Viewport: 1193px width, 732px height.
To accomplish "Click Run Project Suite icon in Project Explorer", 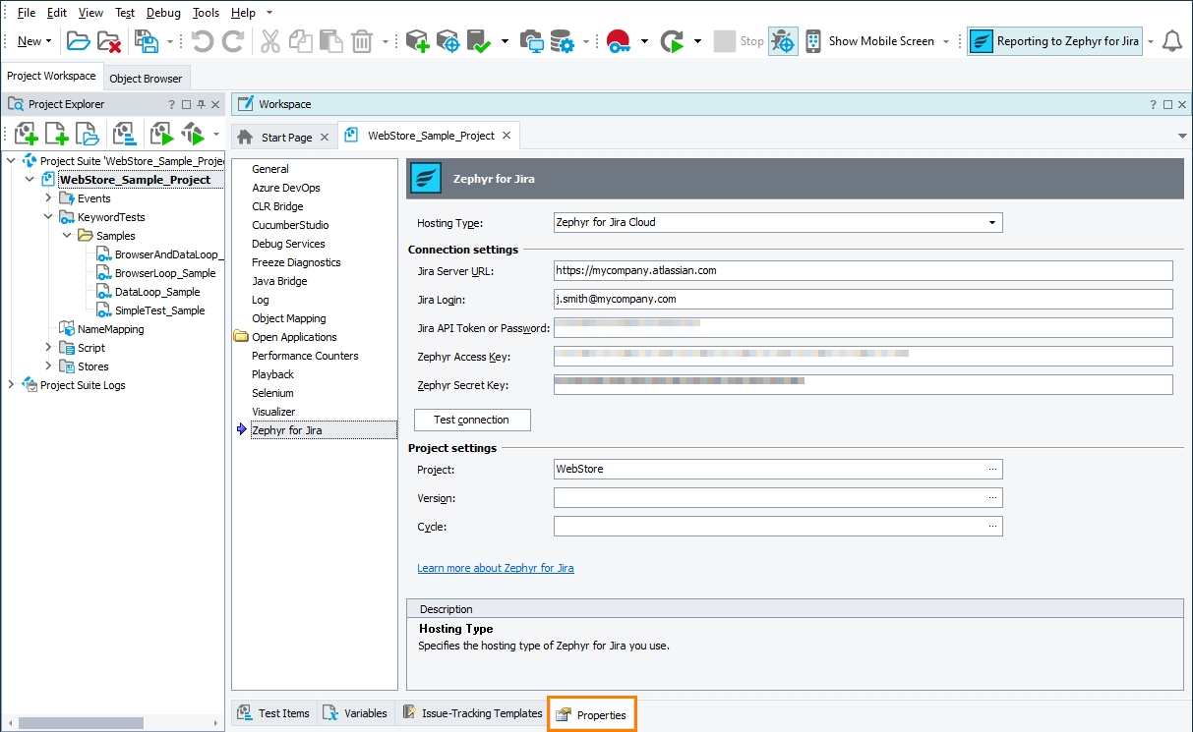I will pyautogui.click(x=192, y=134).
